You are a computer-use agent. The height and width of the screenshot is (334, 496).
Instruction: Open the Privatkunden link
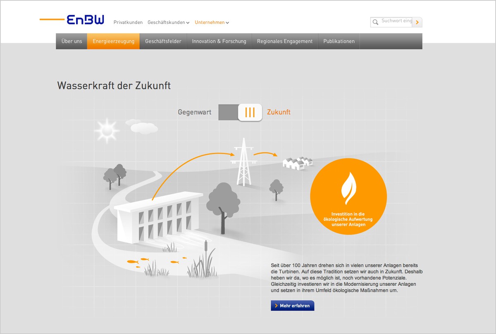[128, 23]
